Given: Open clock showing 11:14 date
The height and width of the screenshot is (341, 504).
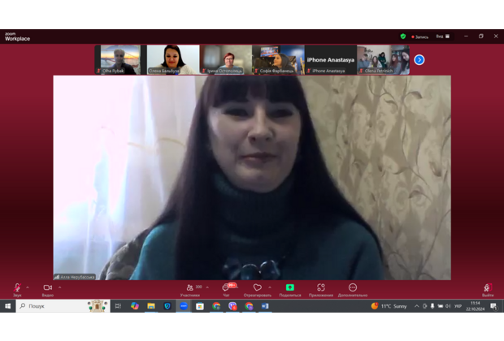Looking at the screenshot, I should pos(475,306).
